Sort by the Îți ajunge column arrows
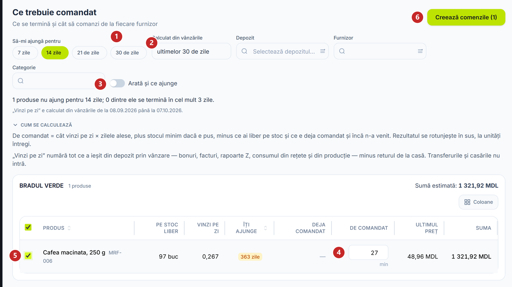The image size is (512, 287). tap(266, 228)
